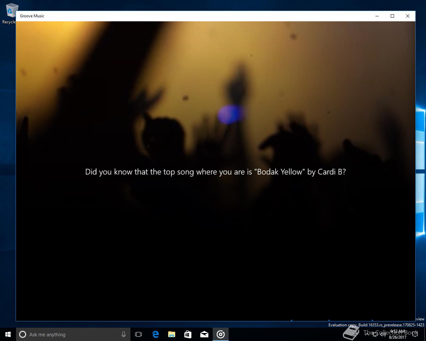Open the Action Center notifications icon
This screenshot has height=341, width=426.
[x=415, y=334]
